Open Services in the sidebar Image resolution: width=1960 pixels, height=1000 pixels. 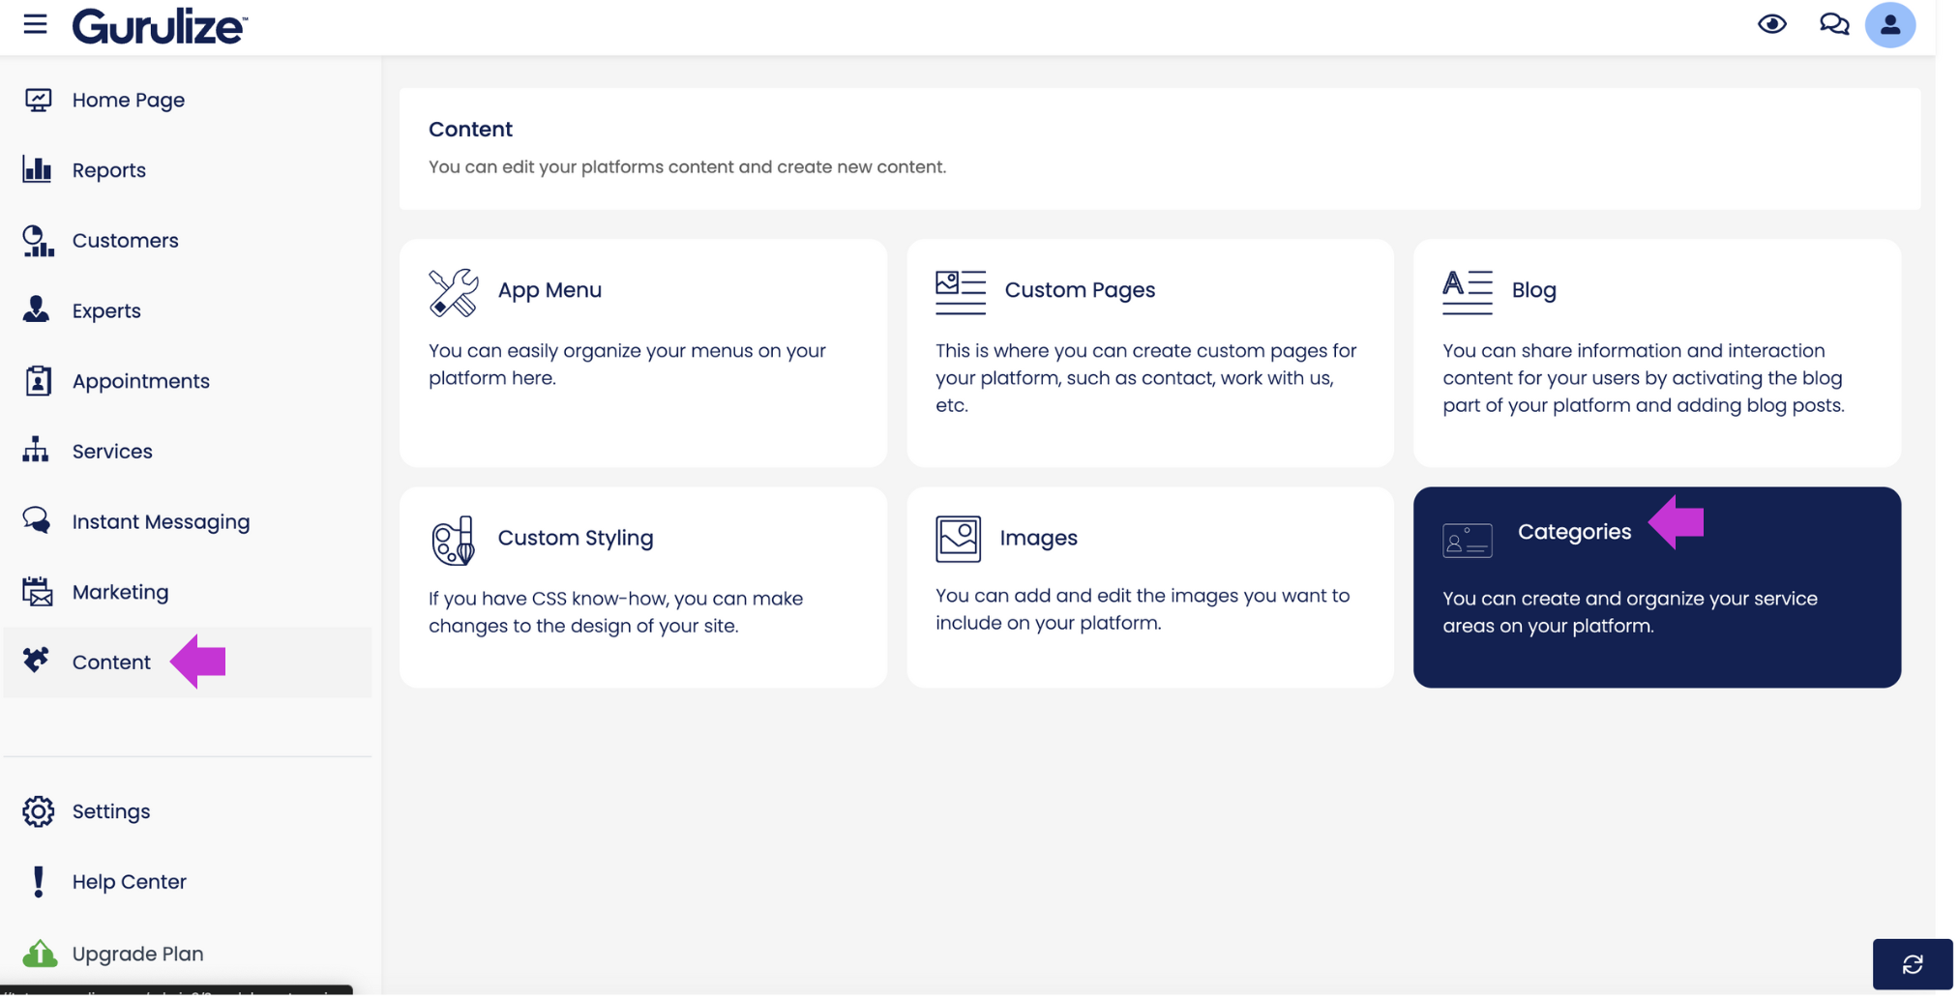pyautogui.click(x=112, y=452)
